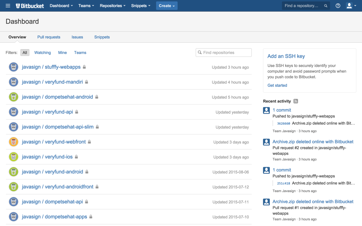Click the lock icon next to veryfund-ios

pos(76,157)
